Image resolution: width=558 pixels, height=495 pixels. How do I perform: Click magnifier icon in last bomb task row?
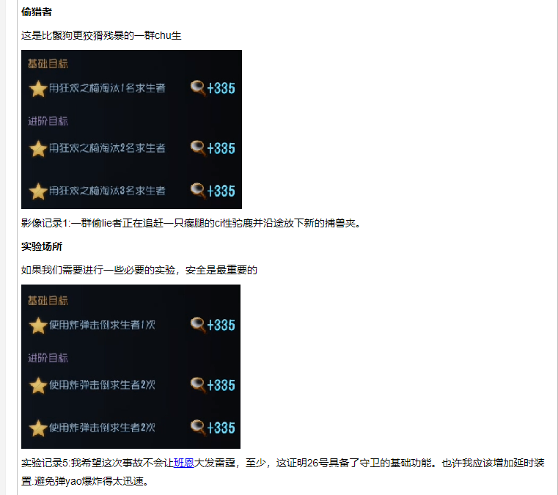(198, 428)
